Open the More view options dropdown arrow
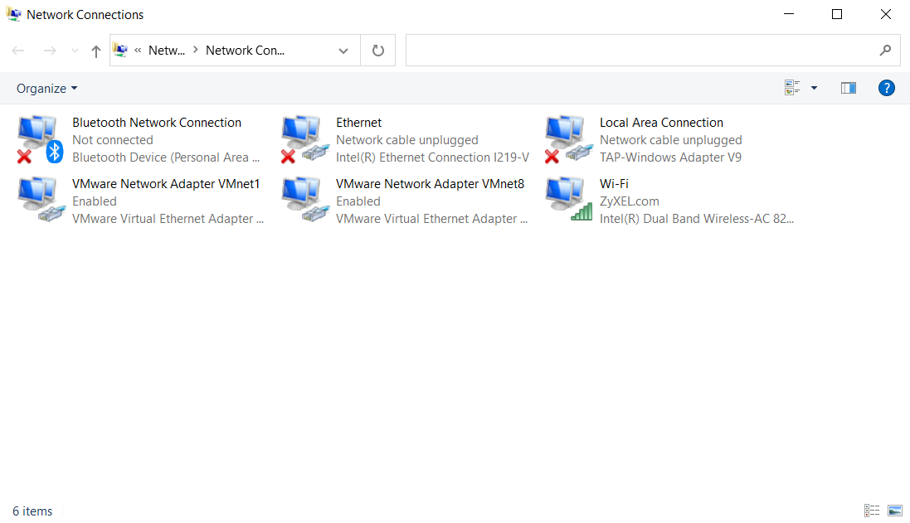 pos(815,88)
